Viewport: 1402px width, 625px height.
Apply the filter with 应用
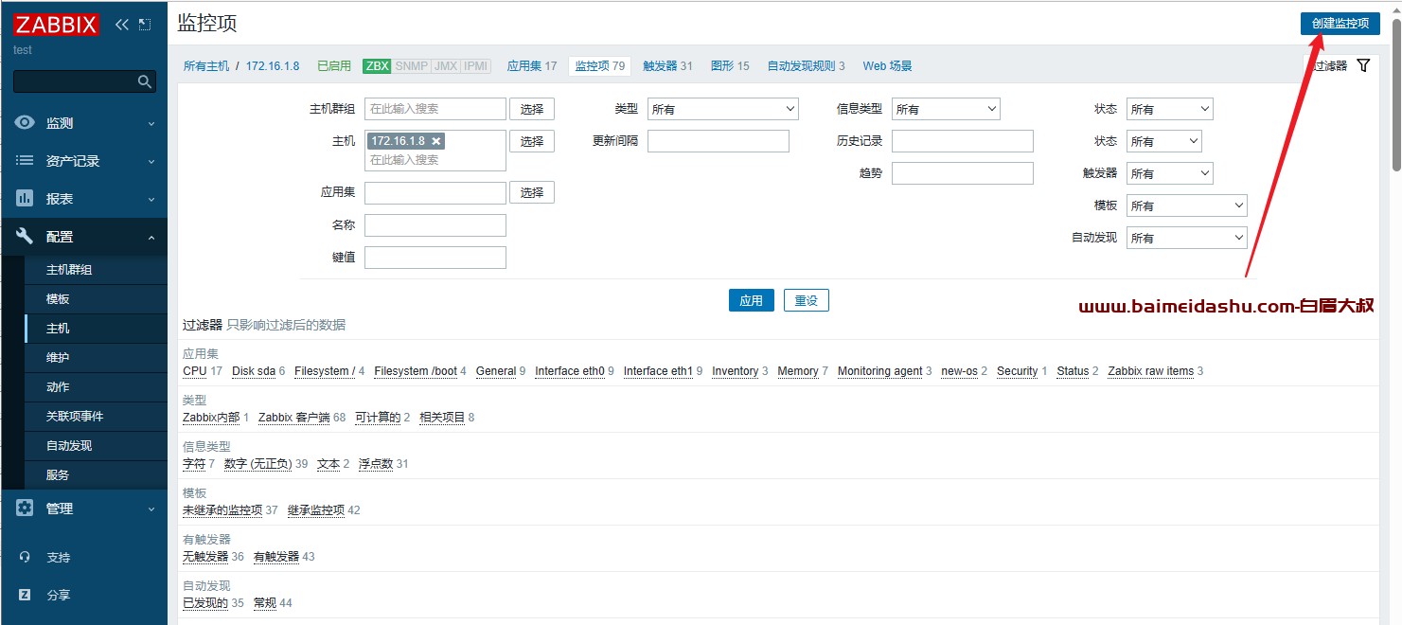(x=752, y=300)
